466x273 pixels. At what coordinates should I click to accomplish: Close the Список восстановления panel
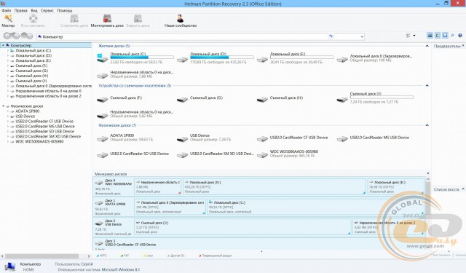click(x=463, y=189)
